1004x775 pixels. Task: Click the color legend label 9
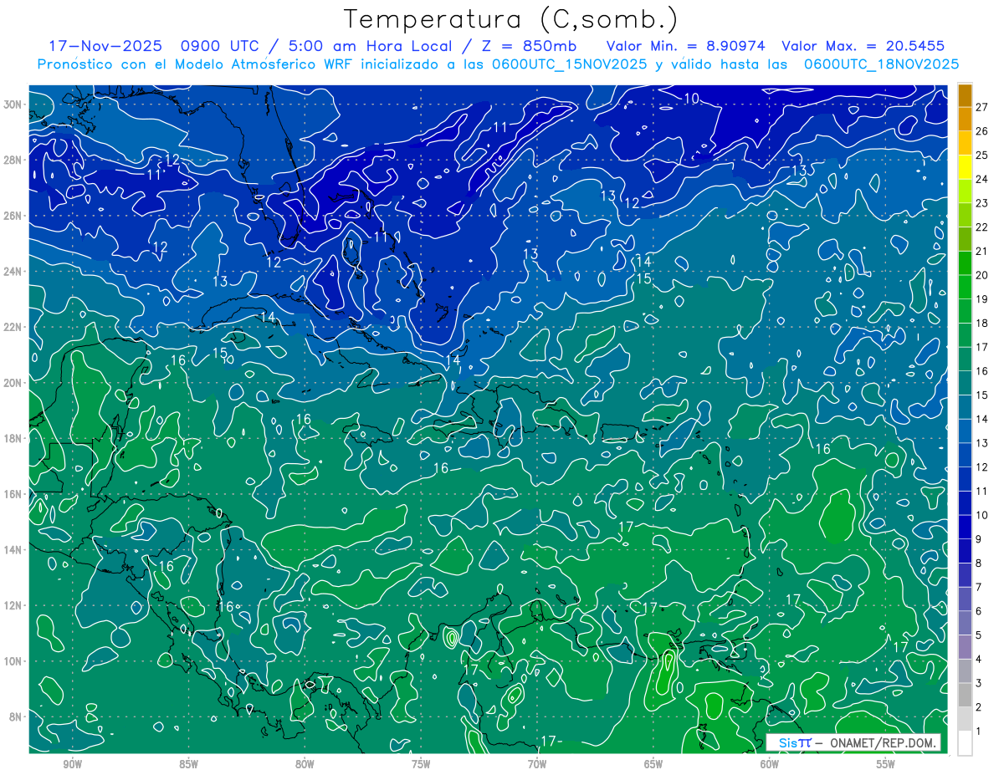tap(979, 539)
